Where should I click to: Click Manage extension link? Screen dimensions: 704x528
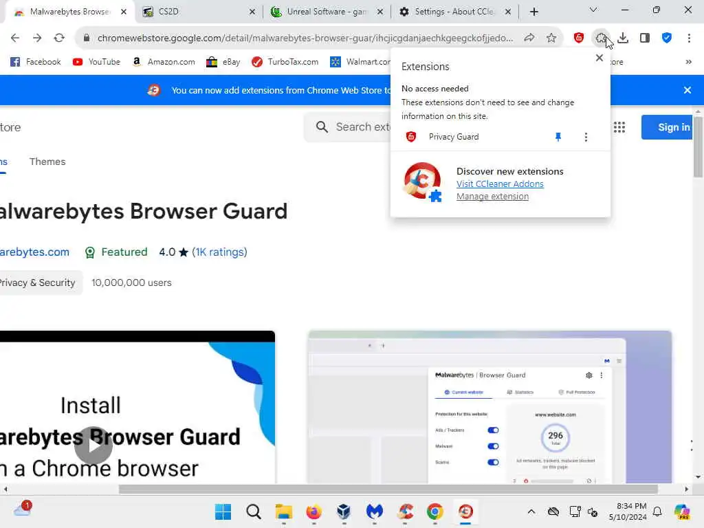coord(492,196)
